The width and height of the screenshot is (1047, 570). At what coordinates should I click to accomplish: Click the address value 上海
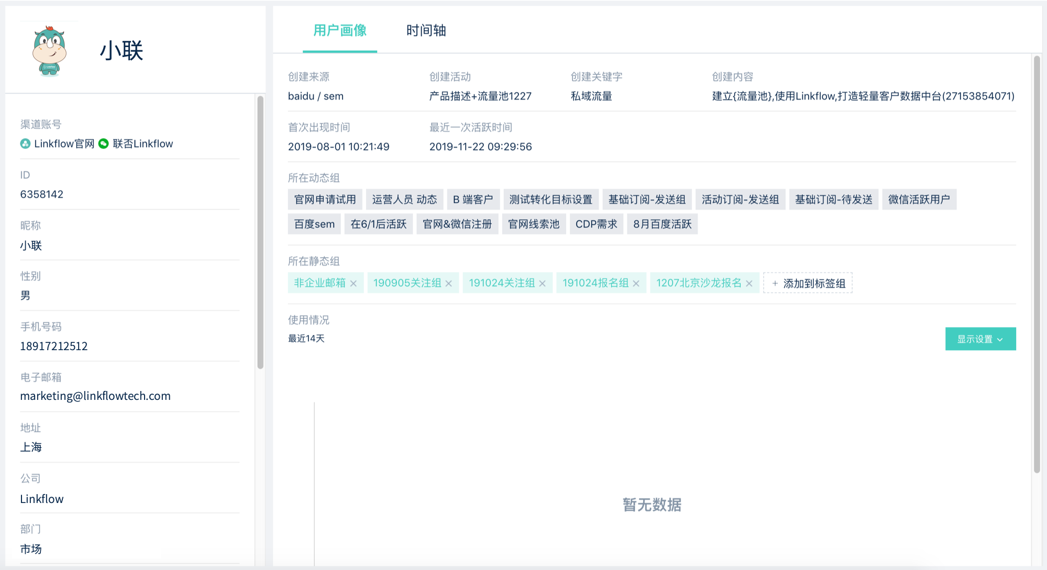31,447
